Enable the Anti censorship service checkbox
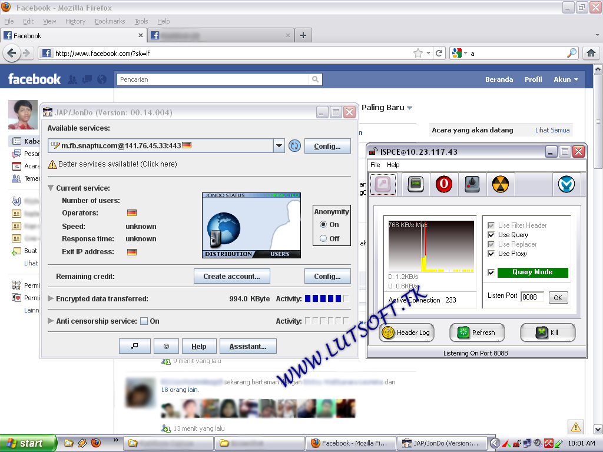 pos(144,321)
